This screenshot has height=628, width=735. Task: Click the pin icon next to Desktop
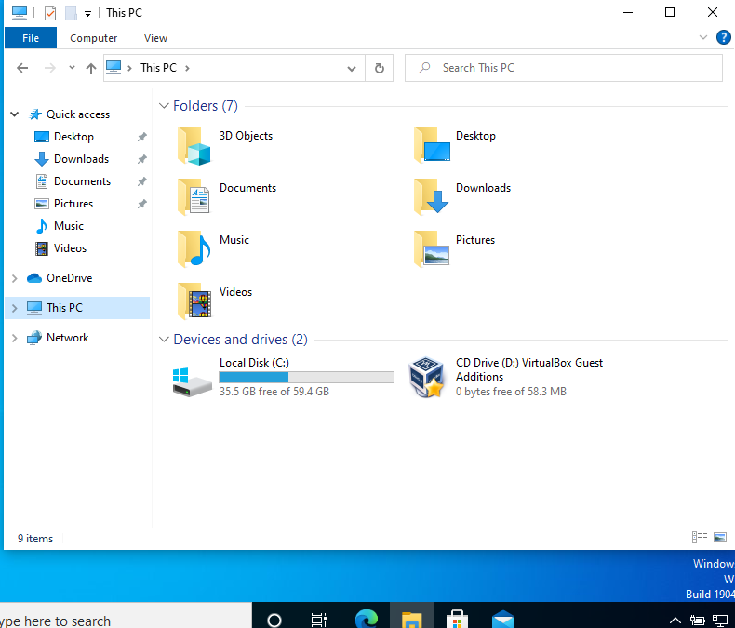click(x=141, y=137)
